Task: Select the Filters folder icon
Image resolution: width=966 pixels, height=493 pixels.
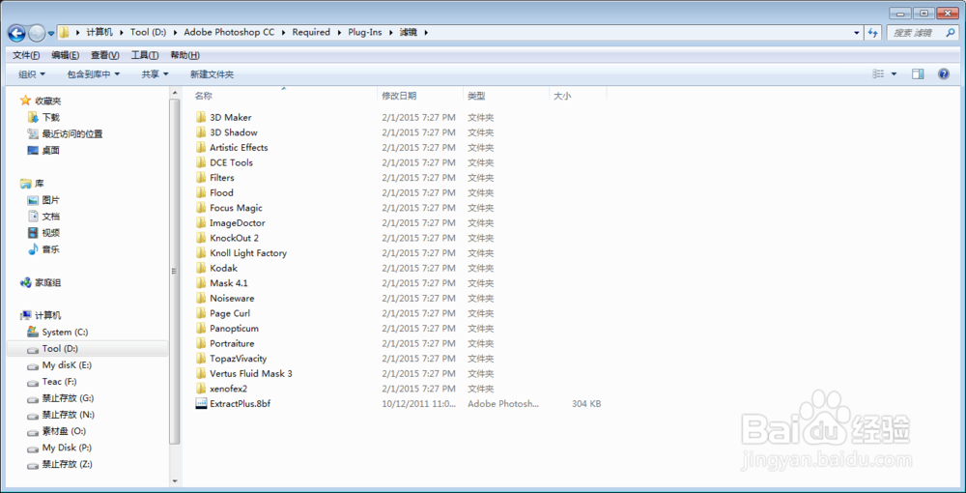Action: [201, 178]
